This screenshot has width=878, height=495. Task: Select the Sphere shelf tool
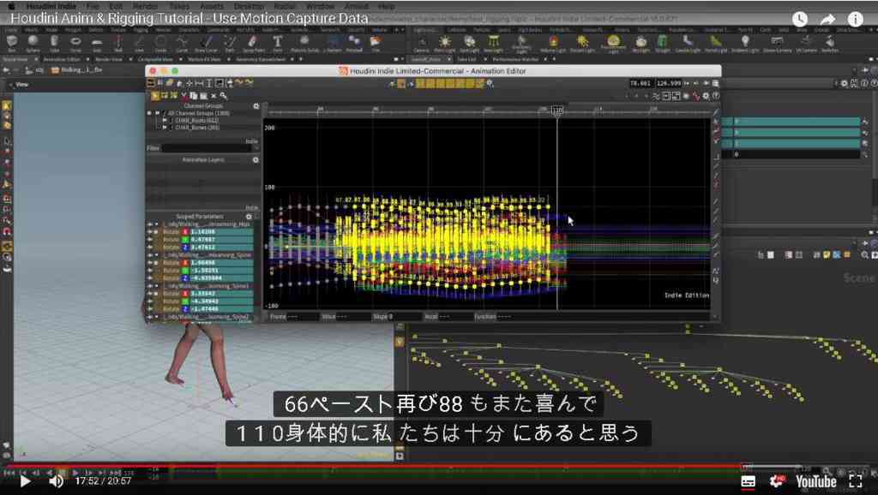click(x=33, y=43)
